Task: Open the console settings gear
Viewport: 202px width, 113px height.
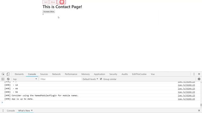Action: click(199, 79)
